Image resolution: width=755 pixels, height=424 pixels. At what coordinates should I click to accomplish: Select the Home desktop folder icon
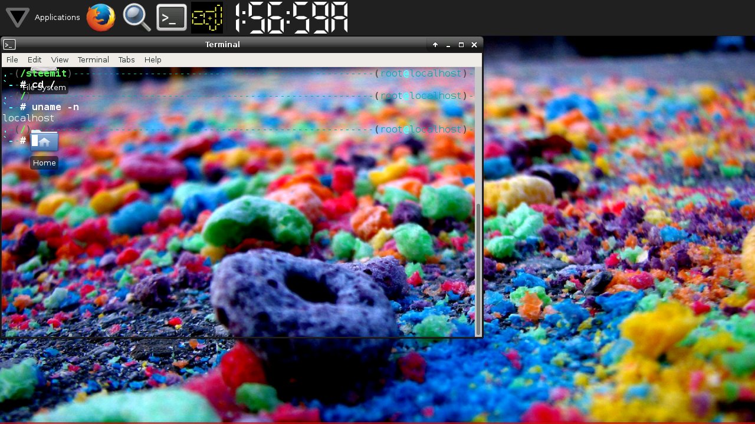tap(44, 141)
